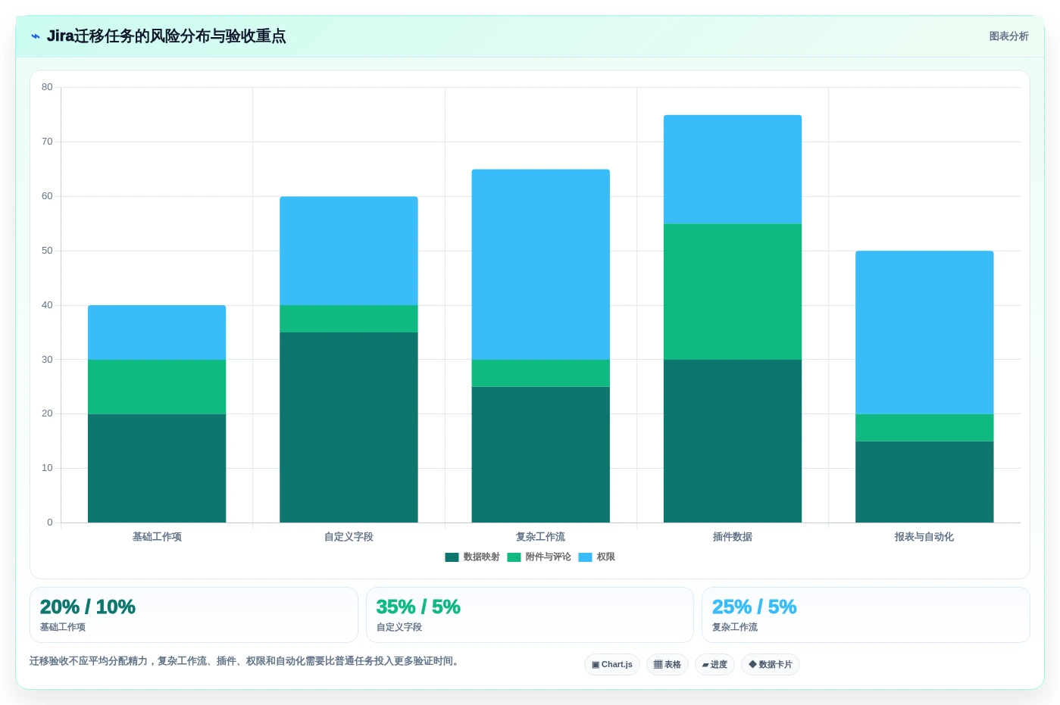The image size is (1060, 705).
Task: Click the 图表分析 label in header
Action: tap(1008, 36)
